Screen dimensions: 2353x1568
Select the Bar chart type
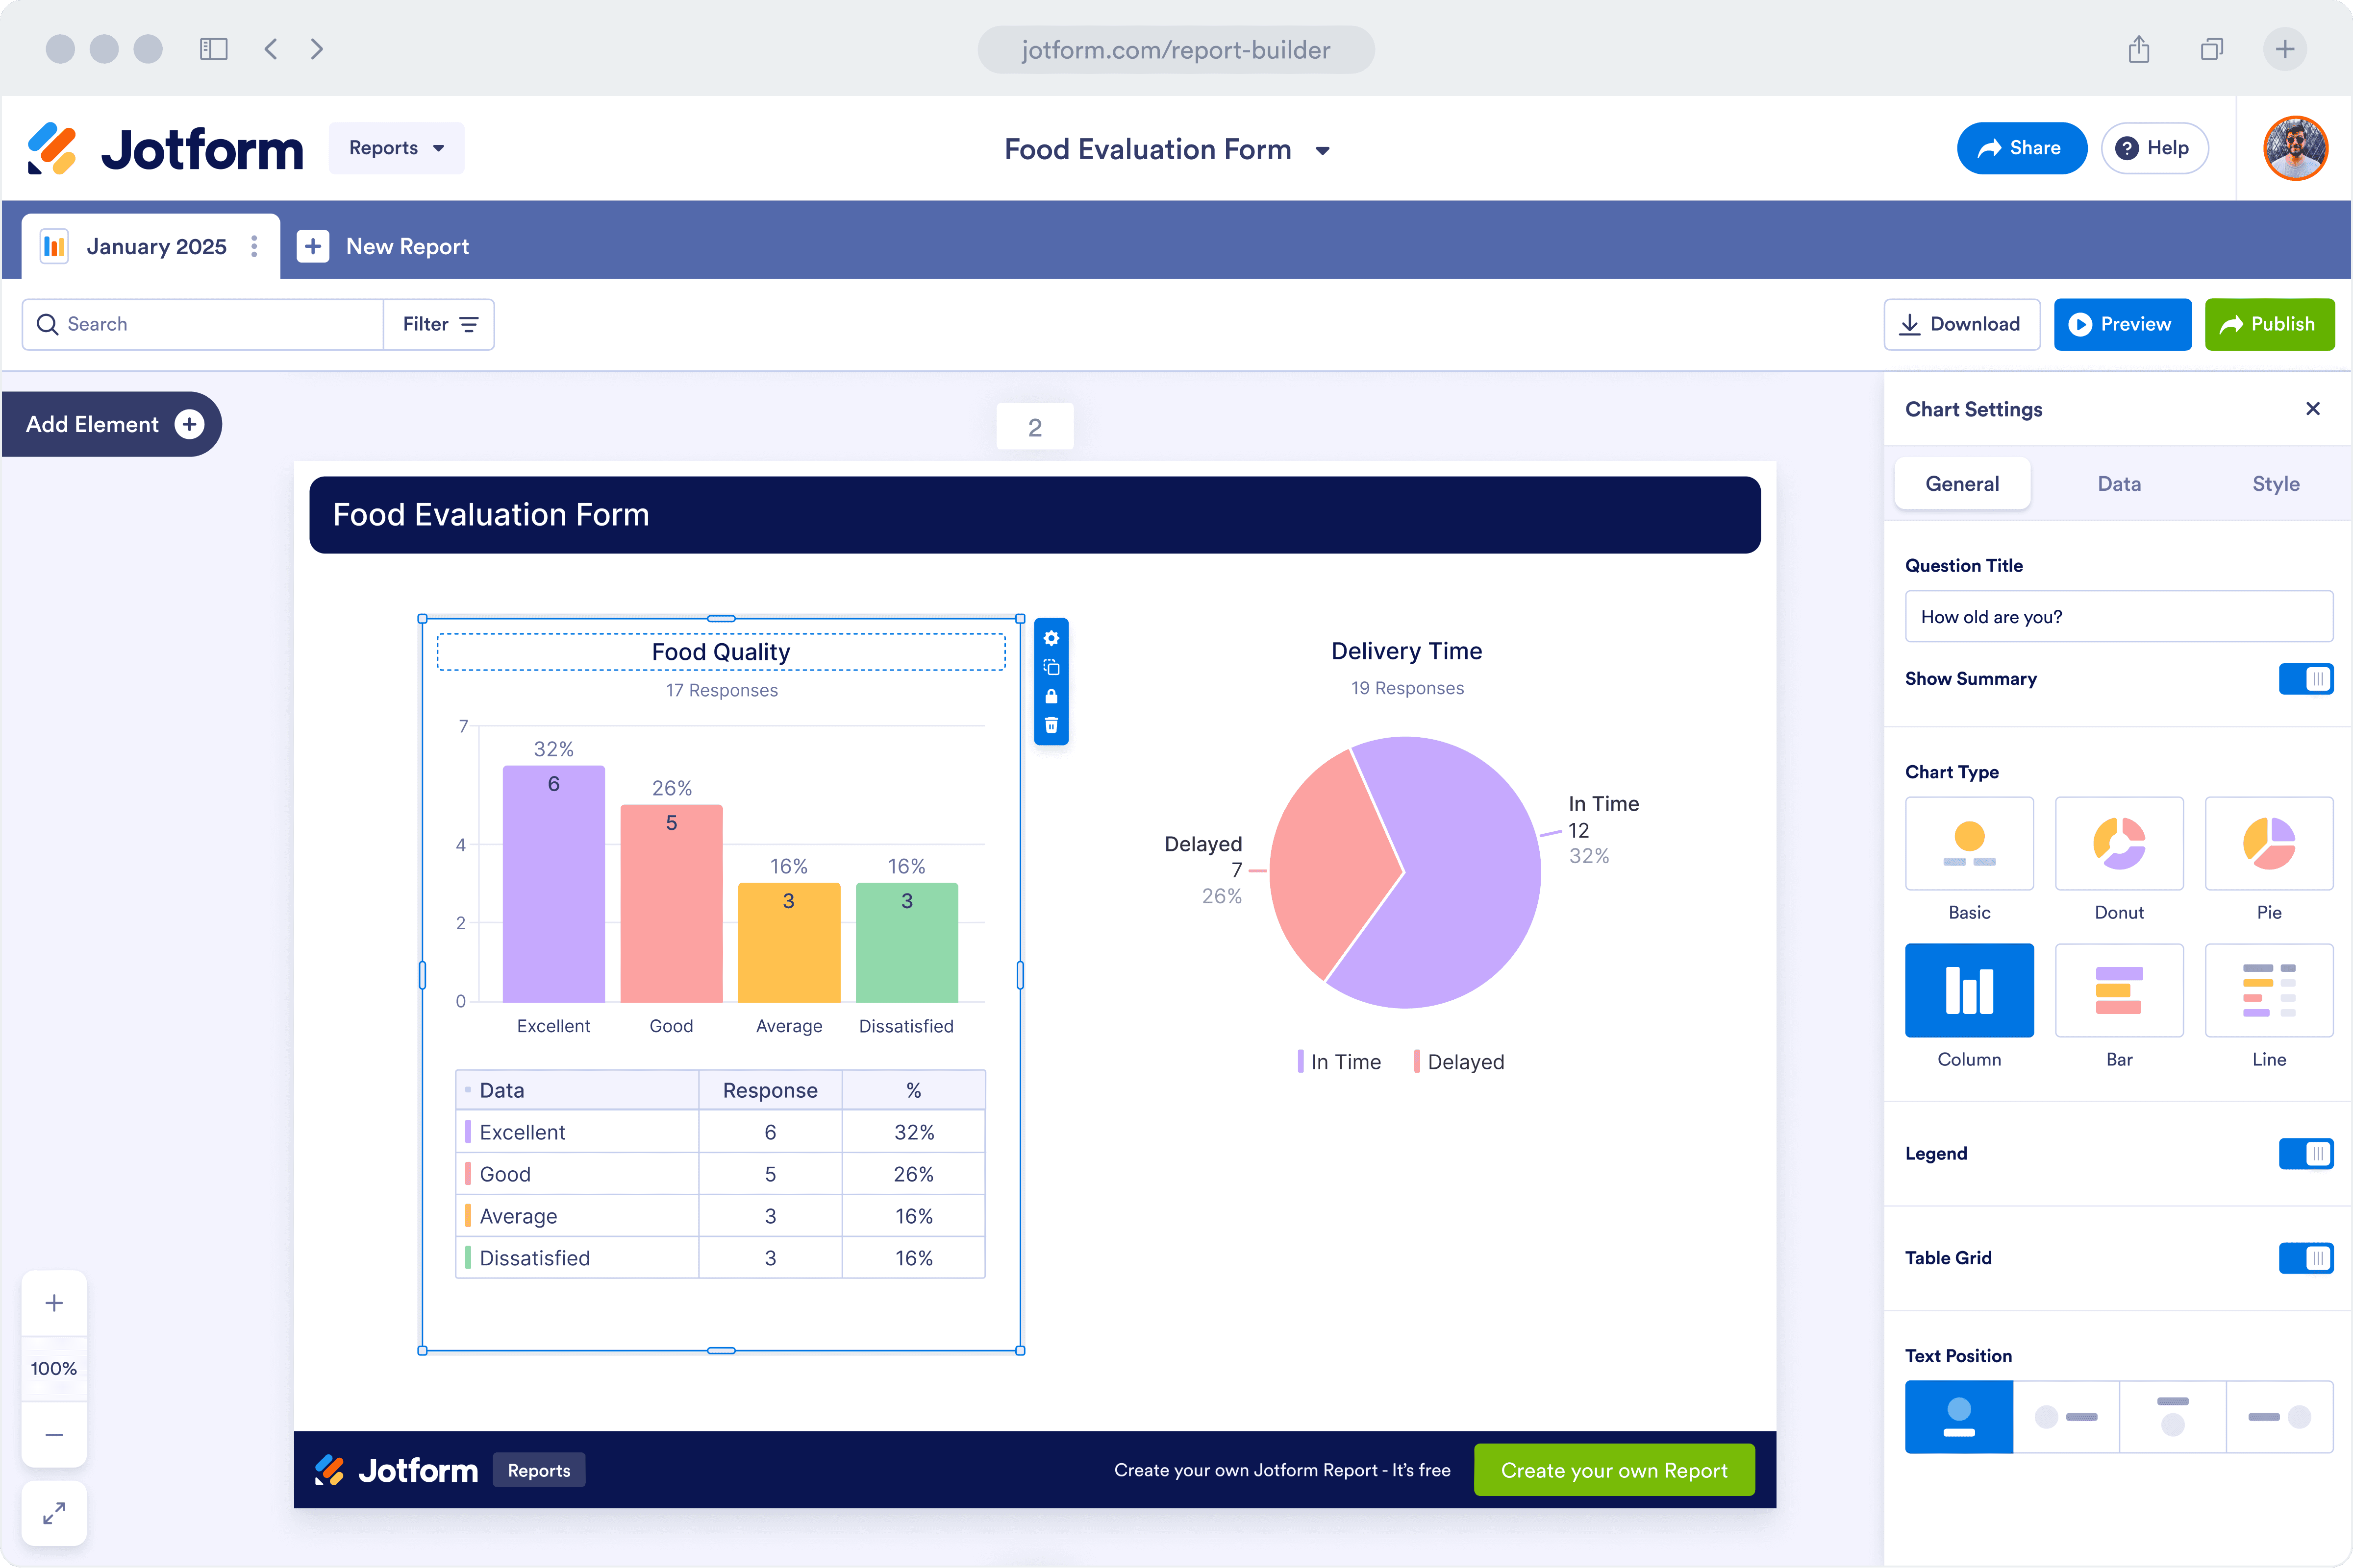coord(2119,990)
